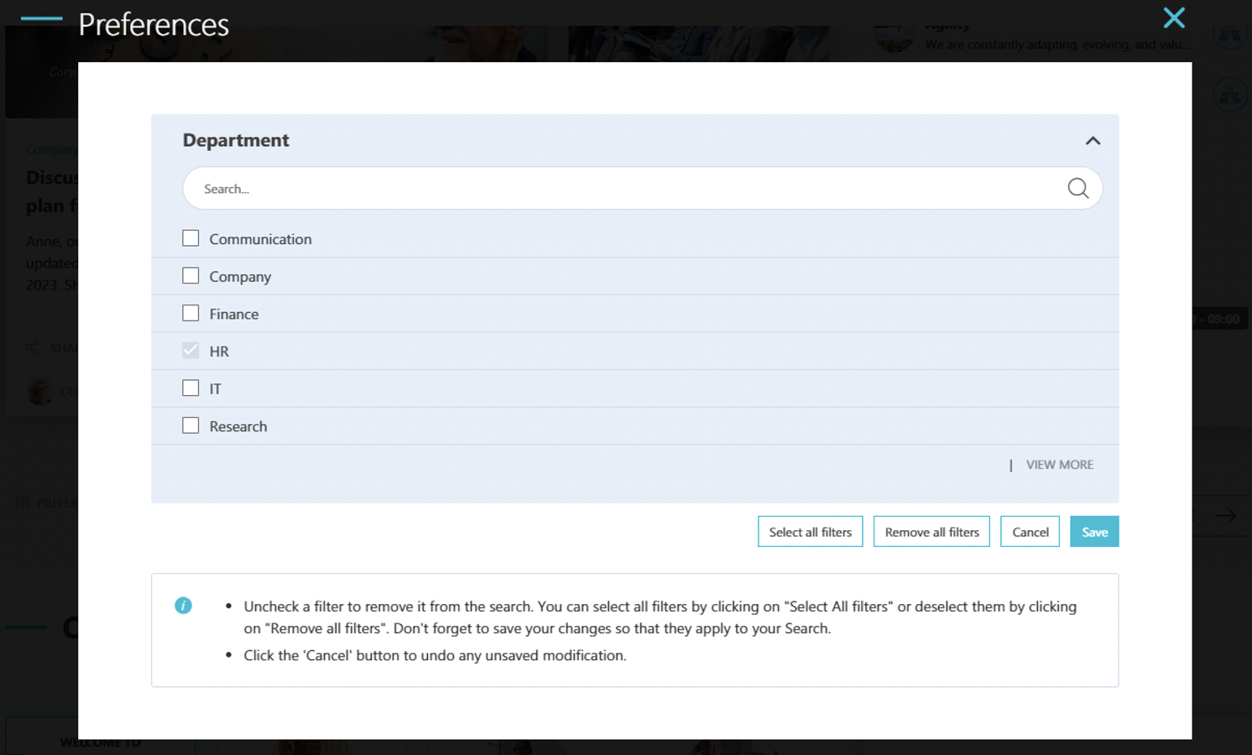Cancel unsaved filter modifications
Image resolution: width=1252 pixels, height=755 pixels.
pyautogui.click(x=1030, y=531)
